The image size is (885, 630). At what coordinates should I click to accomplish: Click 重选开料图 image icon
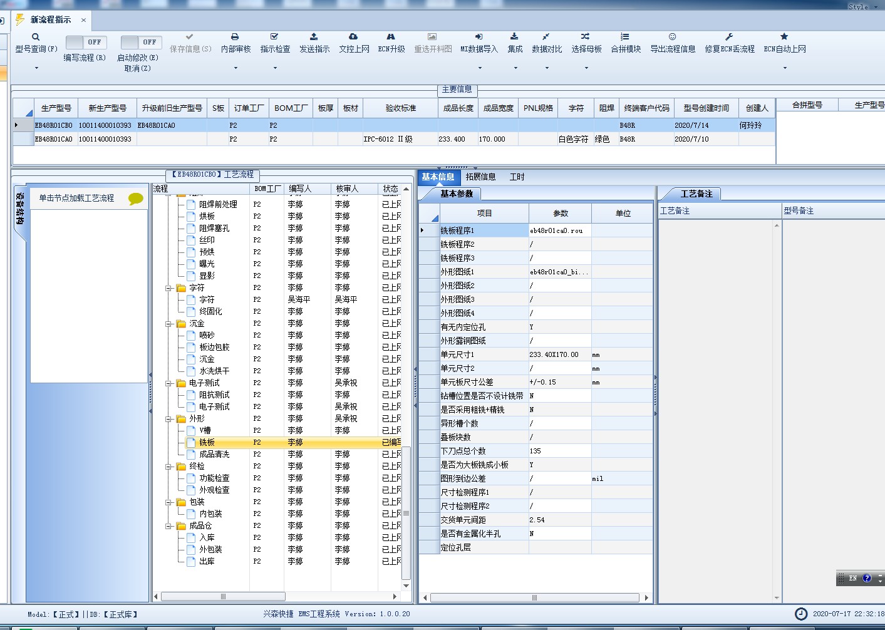(432, 37)
